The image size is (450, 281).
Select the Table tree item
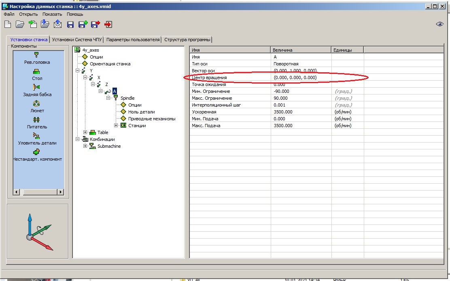(103, 132)
